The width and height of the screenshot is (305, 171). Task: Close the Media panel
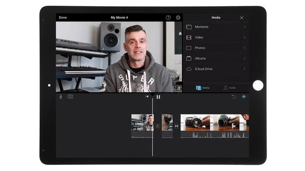tap(242, 18)
